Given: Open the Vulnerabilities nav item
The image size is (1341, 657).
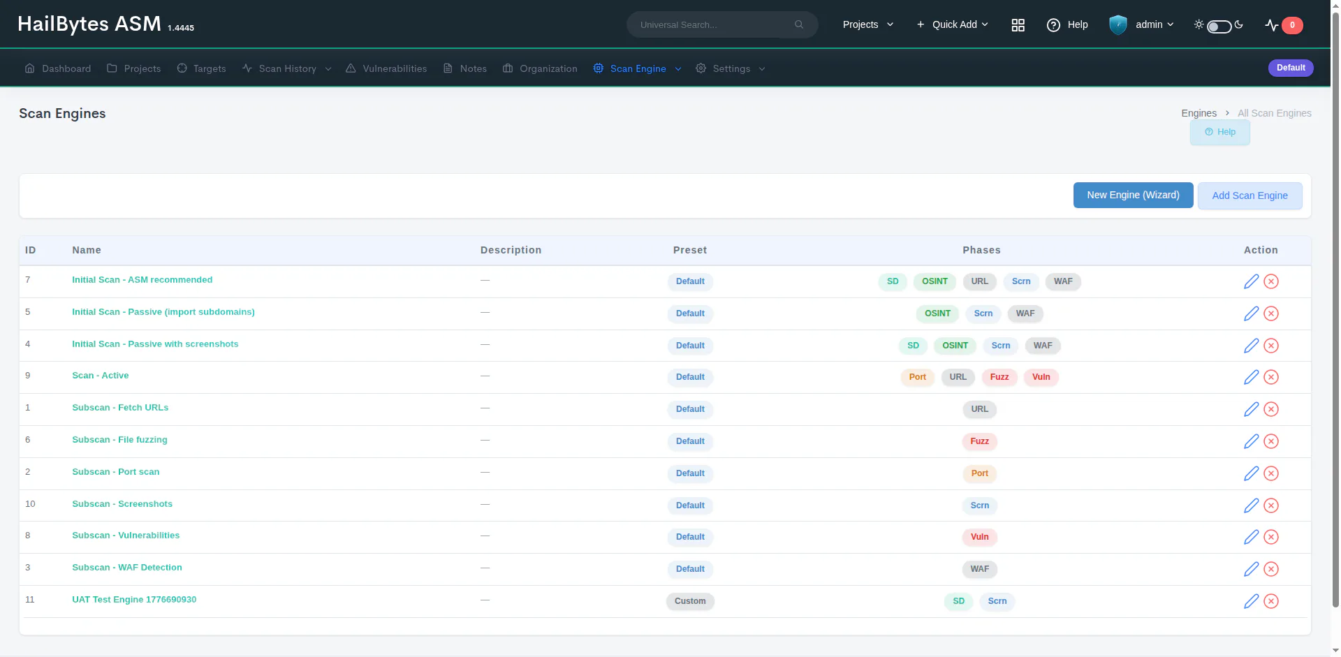Looking at the screenshot, I should tap(386, 68).
